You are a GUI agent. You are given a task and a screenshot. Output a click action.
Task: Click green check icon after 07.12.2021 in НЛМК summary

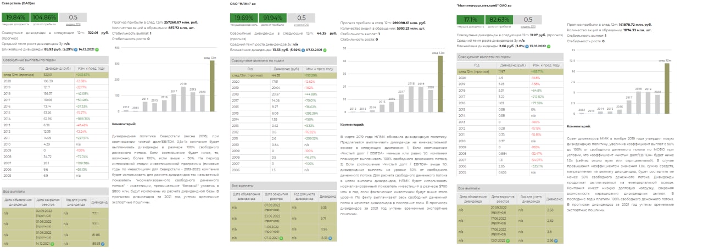pyautogui.click(x=324, y=49)
